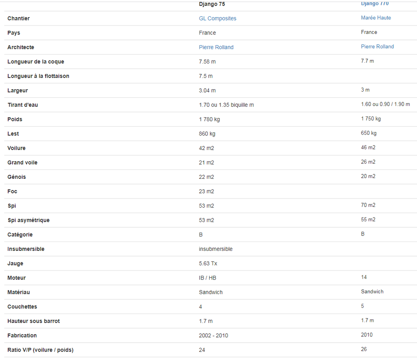Click the insubmersible value text
The height and width of the screenshot is (358, 417).
[x=216, y=249]
